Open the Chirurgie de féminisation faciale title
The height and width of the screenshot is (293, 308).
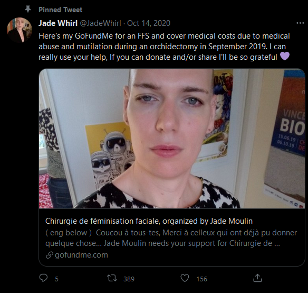(x=149, y=221)
